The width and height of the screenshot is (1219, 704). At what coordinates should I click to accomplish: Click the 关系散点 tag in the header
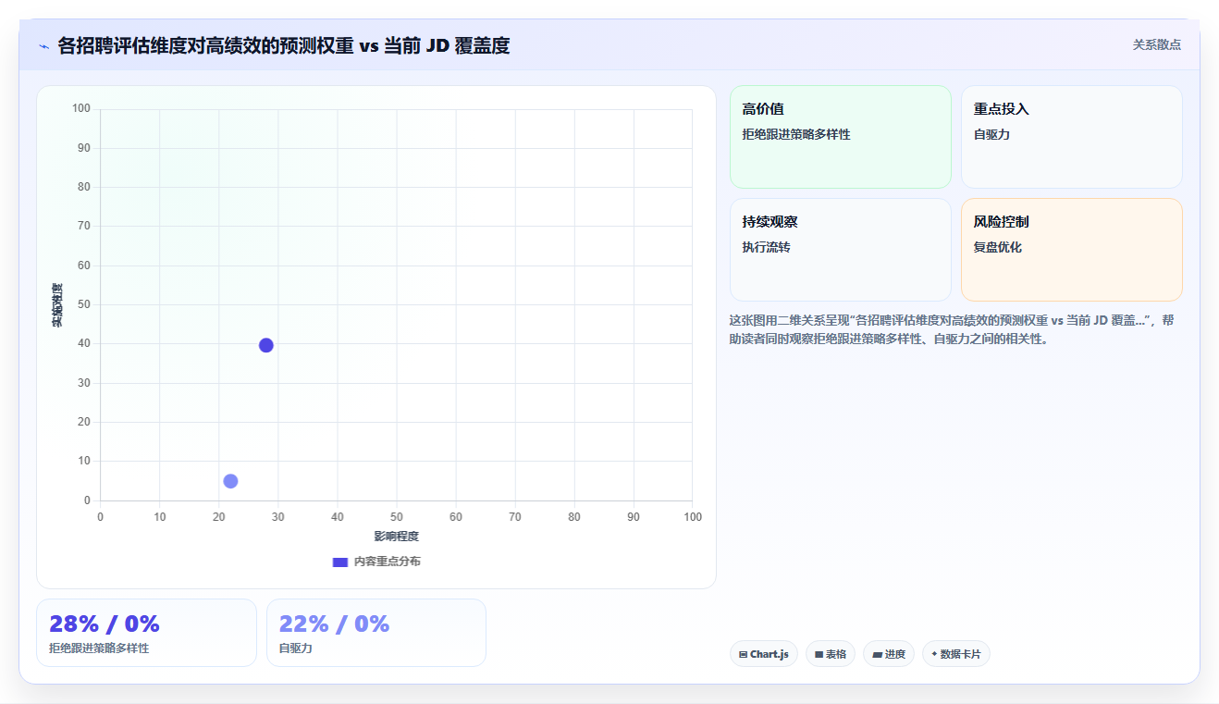(x=1156, y=44)
